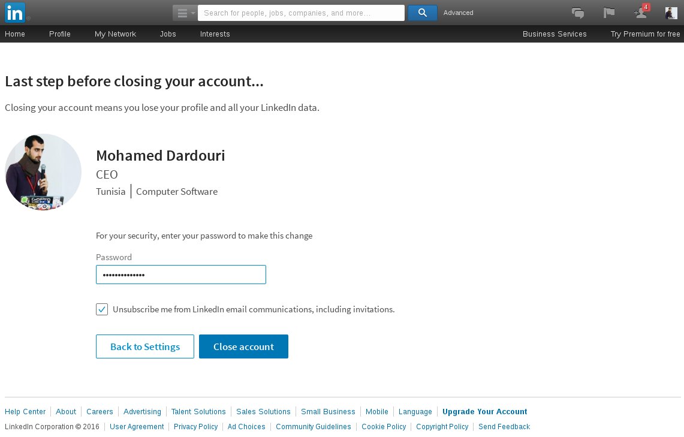The height and width of the screenshot is (437, 684).
Task: Open the account profile thumbnail in header
Action: tap(671, 13)
